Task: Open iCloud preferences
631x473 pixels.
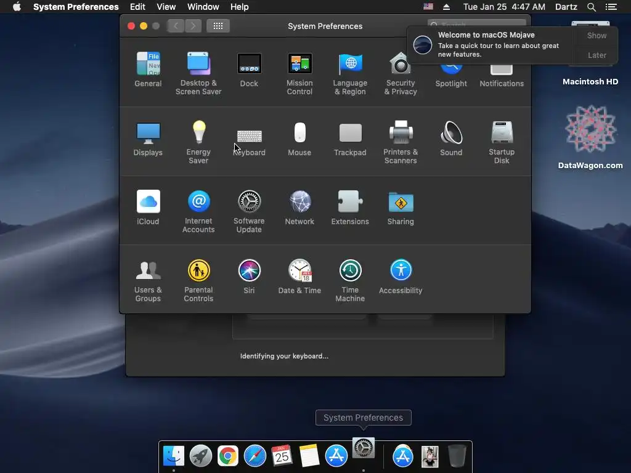Action: pyautogui.click(x=148, y=208)
